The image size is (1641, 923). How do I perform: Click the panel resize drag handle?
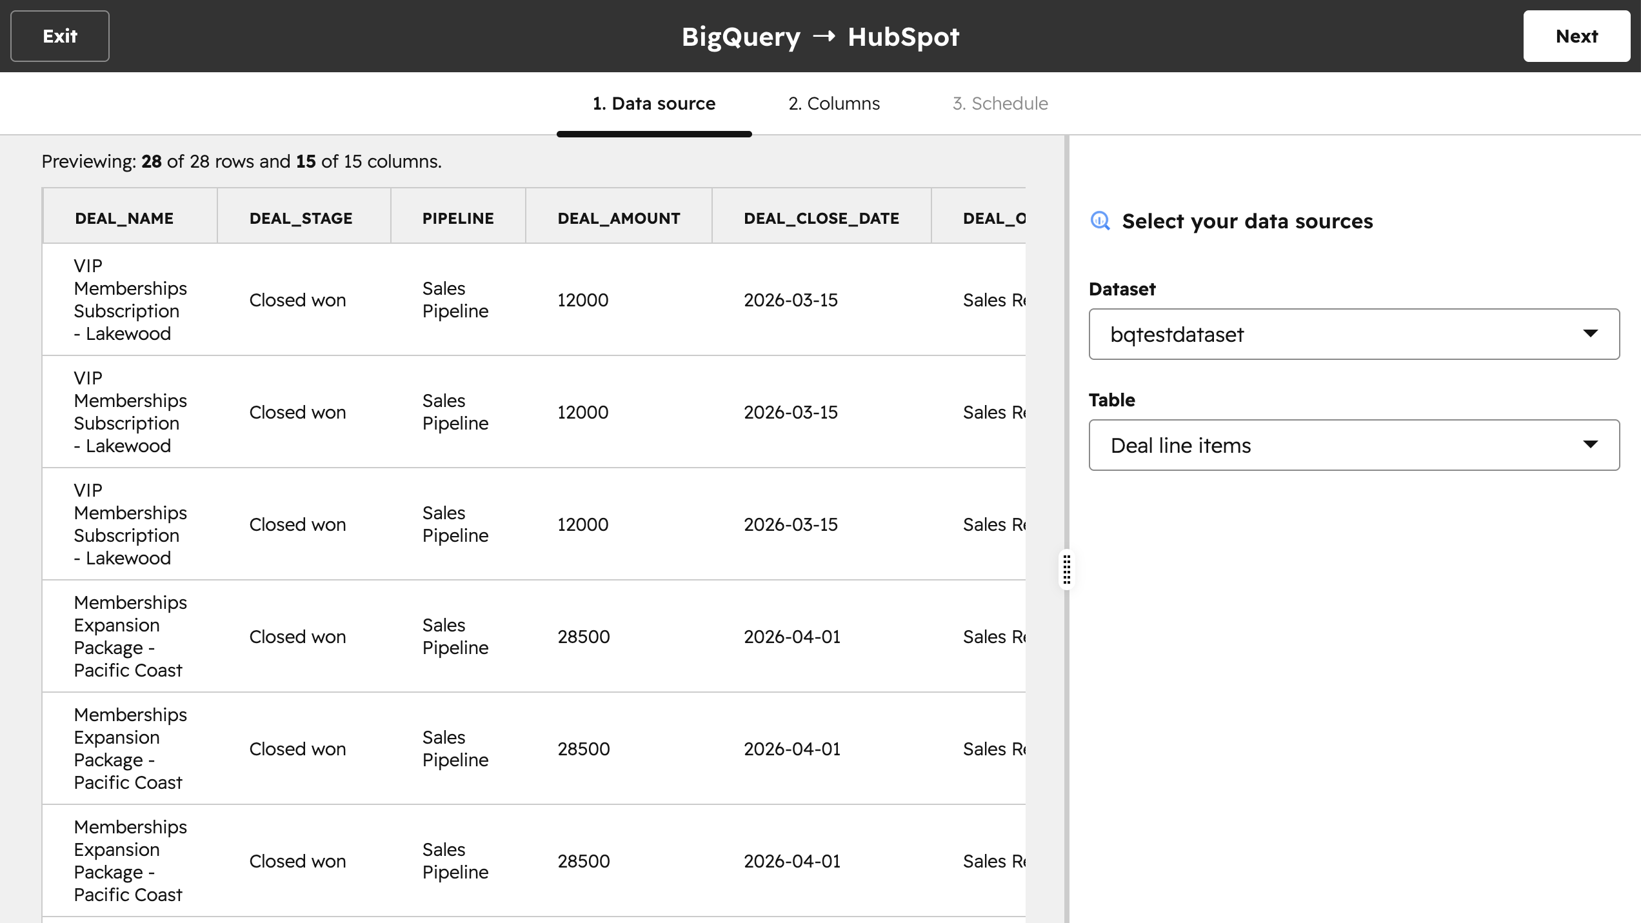(1067, 569)
